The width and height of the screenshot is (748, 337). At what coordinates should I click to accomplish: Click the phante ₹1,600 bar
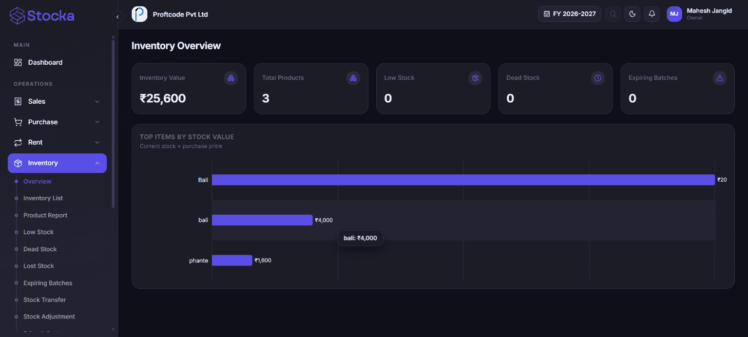click(x=232, y=261)
